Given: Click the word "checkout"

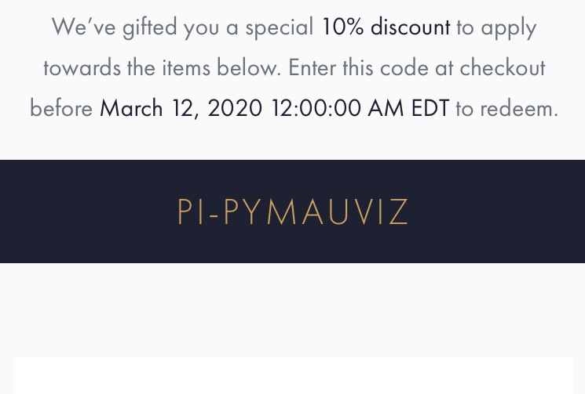Looking at the screenshot, I should pyautogui.click(x=503, y=68).
